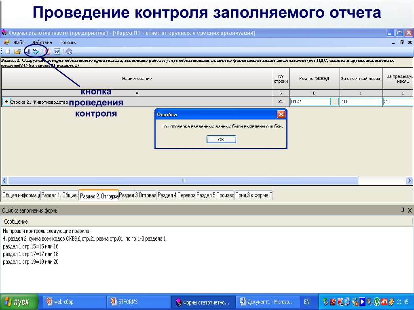Pin the Ошибка заполнения формы panel

click(x=403, y=210)
